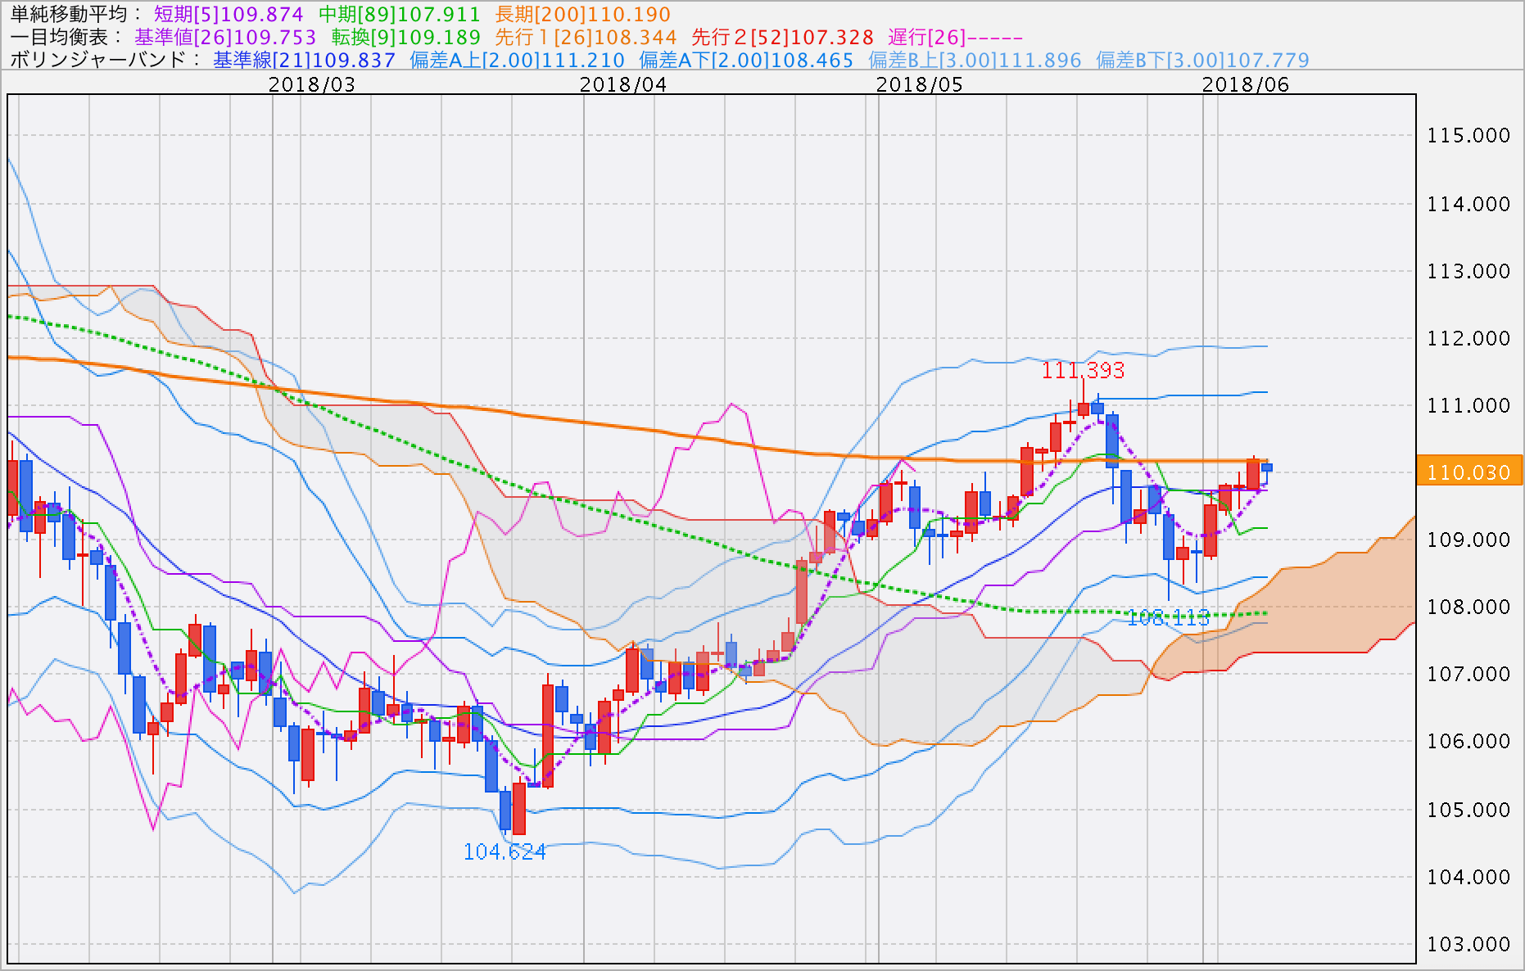
Task: Click the low price annotation 104.624
Action: tap(505, 851)
